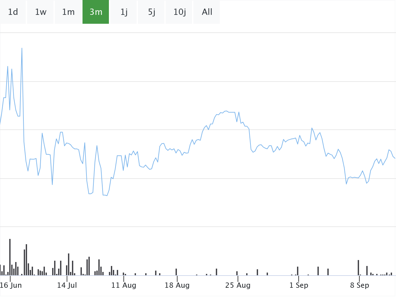Click the highest peak of the price line
The image size is (396, 297).
click(x=22, y=49)
